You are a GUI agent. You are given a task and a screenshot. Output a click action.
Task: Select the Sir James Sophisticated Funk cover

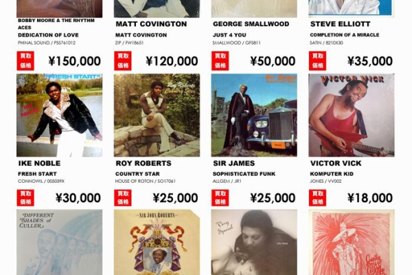click(x=254, y=115)
